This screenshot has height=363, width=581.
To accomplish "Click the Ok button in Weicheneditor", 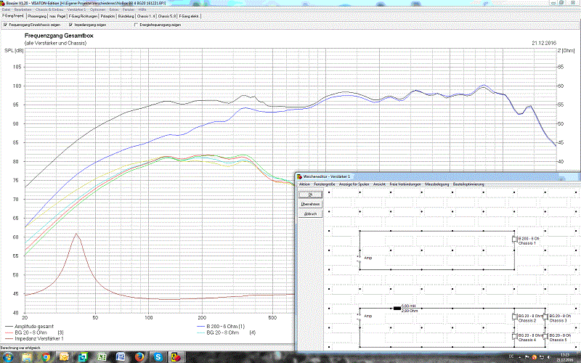I will point(310,195).
